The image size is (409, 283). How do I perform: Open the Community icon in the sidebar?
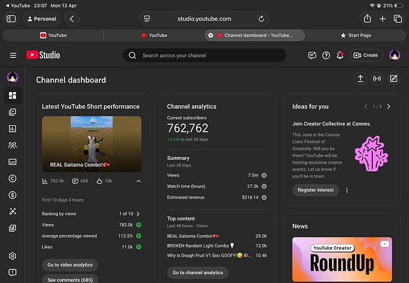12,145
